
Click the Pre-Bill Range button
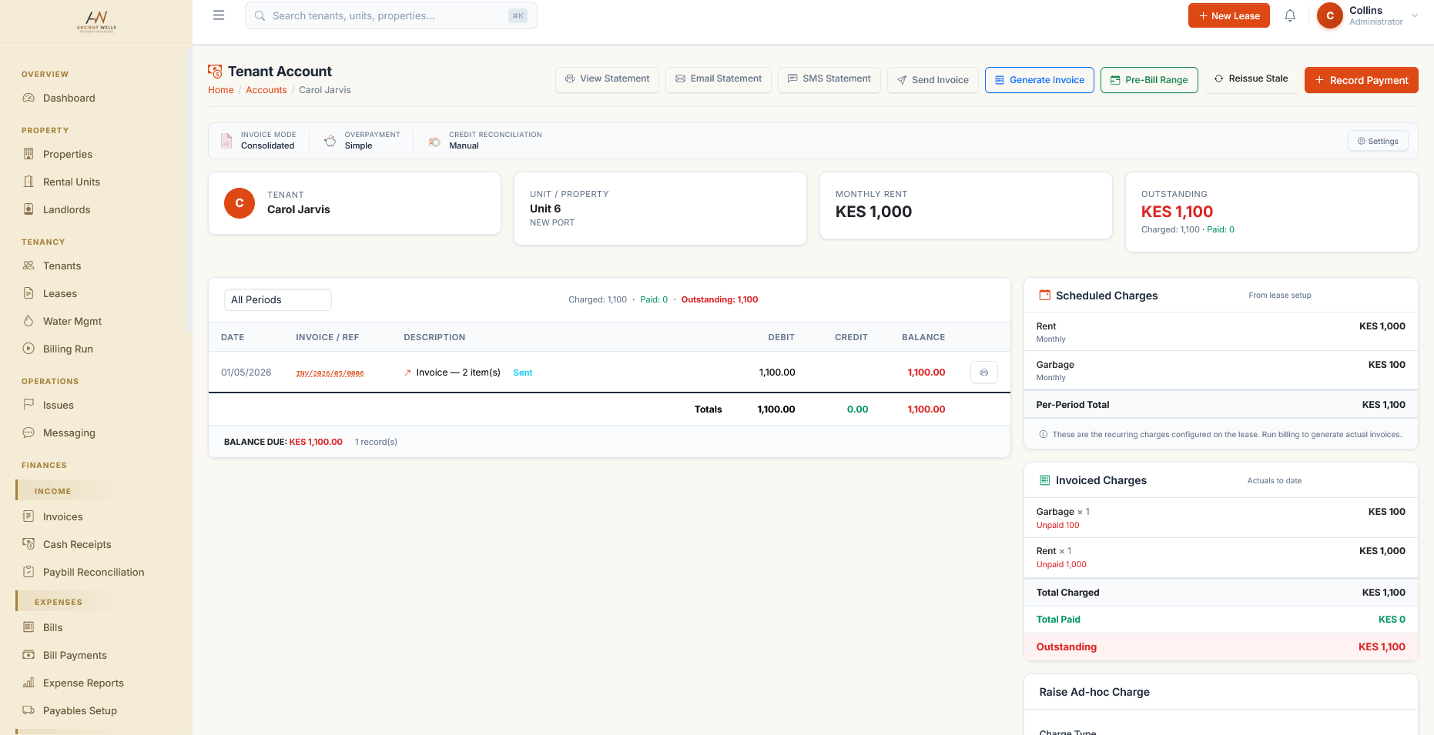tap(1149, 80)
